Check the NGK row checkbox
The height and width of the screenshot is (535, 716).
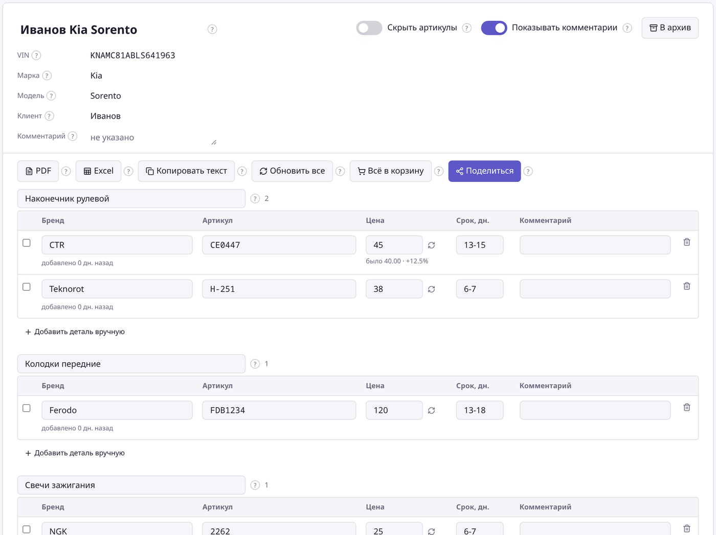pos(27,529)
